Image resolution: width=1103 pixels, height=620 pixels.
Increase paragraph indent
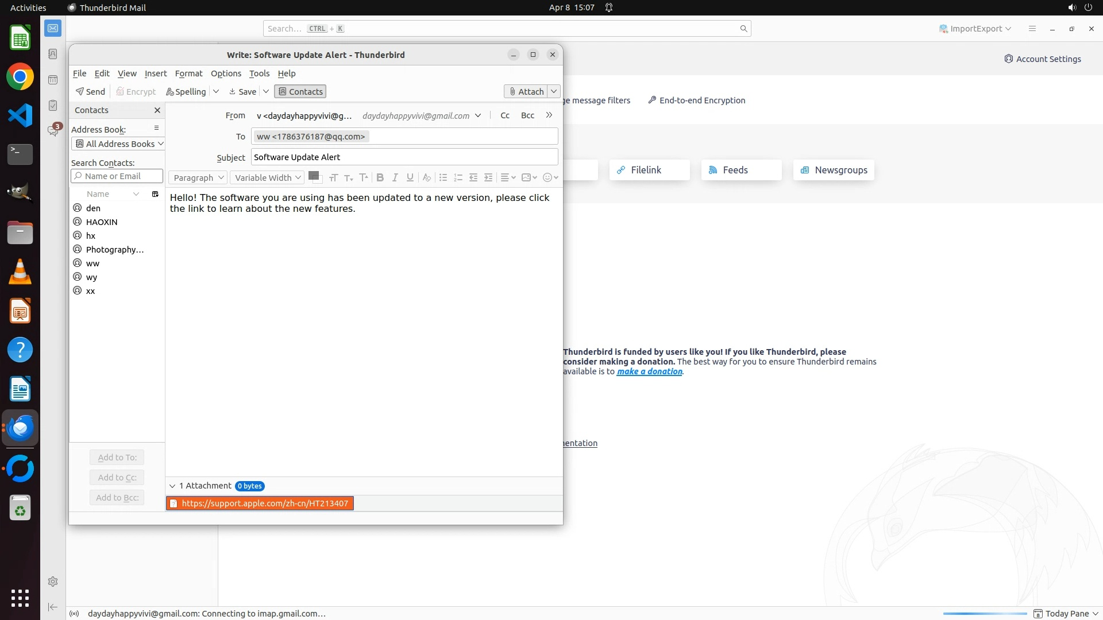(x=488, y=178)
